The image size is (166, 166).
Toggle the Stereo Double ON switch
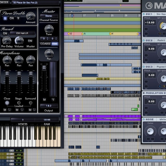[x=12, y=18]
